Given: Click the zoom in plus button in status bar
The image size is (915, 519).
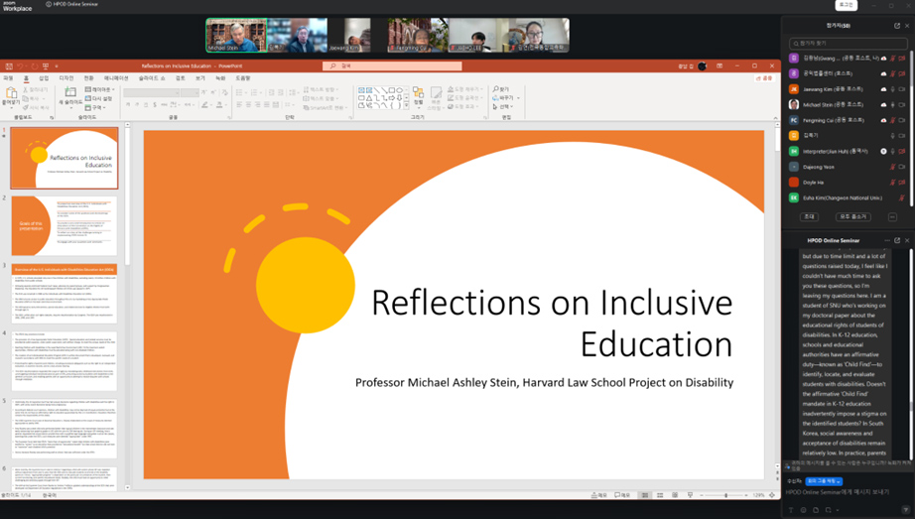Looking at the screenshot, I should pos(747,495).
